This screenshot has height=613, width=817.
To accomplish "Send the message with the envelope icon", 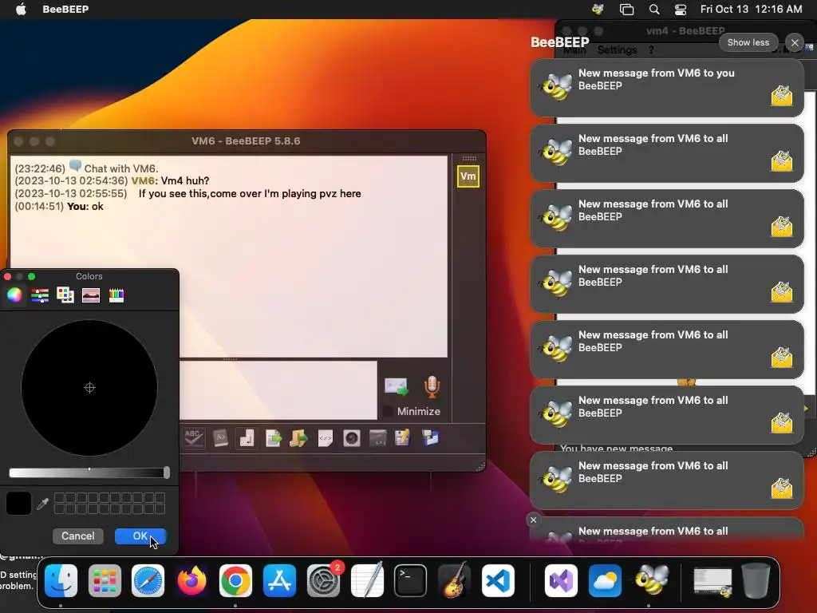I will [396, 387].
